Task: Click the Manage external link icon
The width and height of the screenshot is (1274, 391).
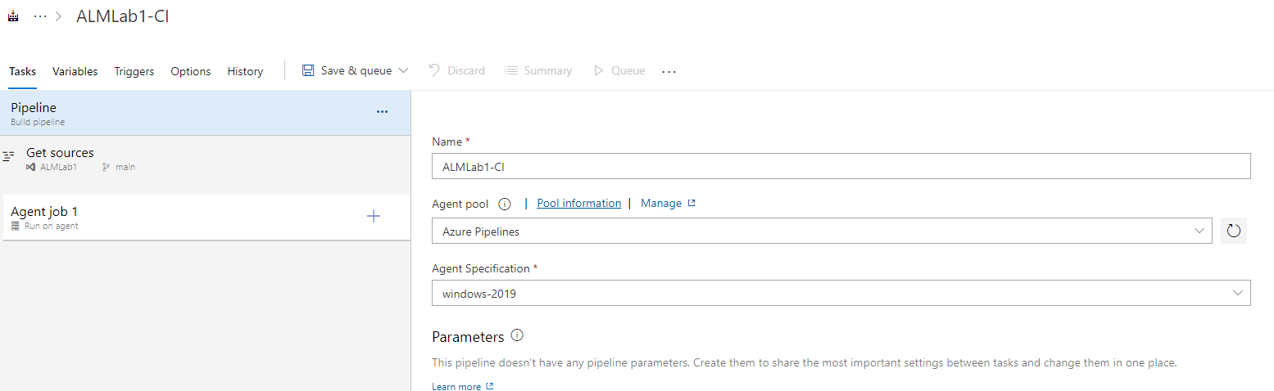Action: coord(691,203)
